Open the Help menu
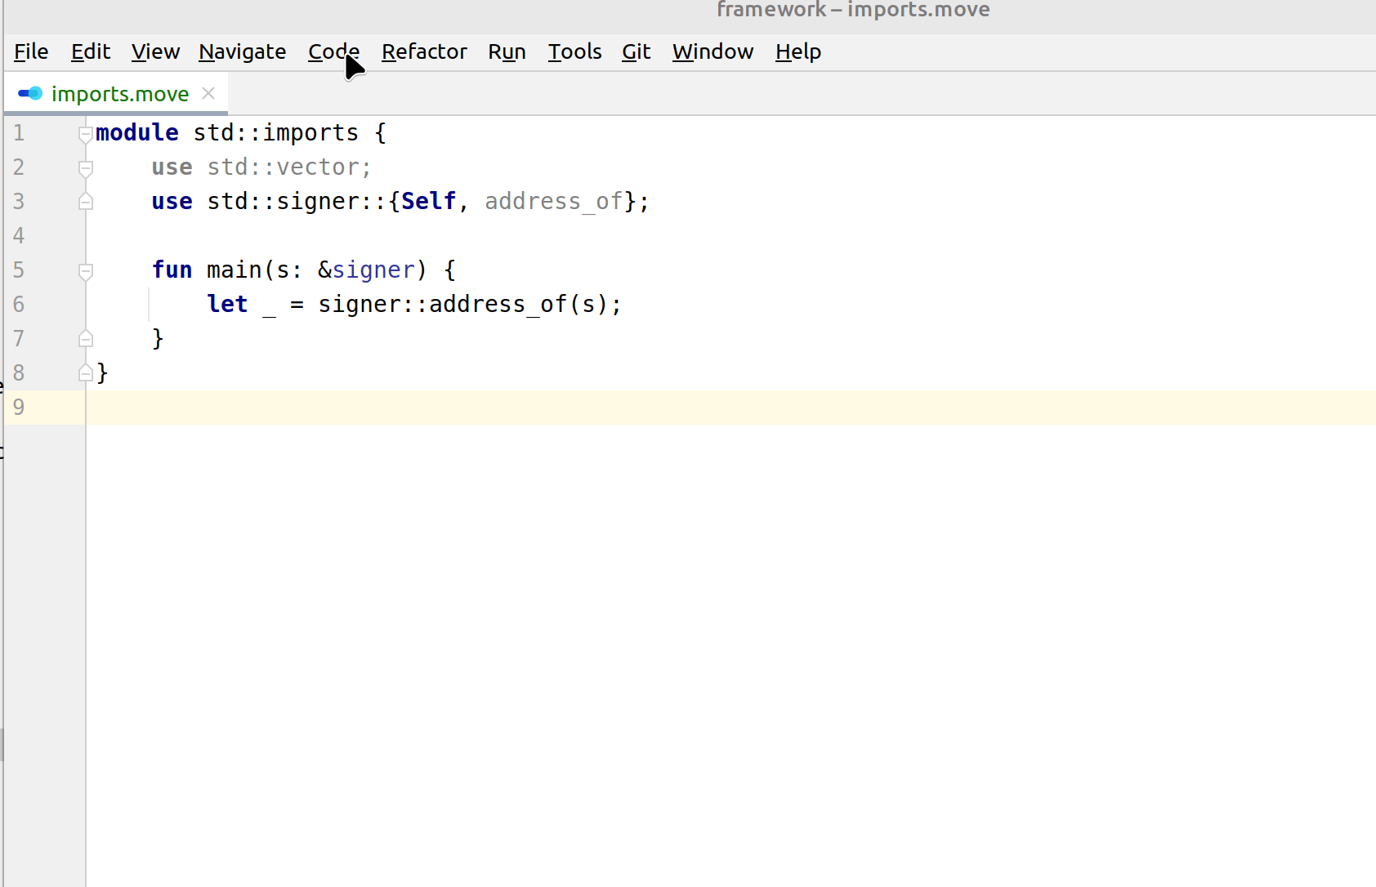The image size is (1376, 887). 797,51
